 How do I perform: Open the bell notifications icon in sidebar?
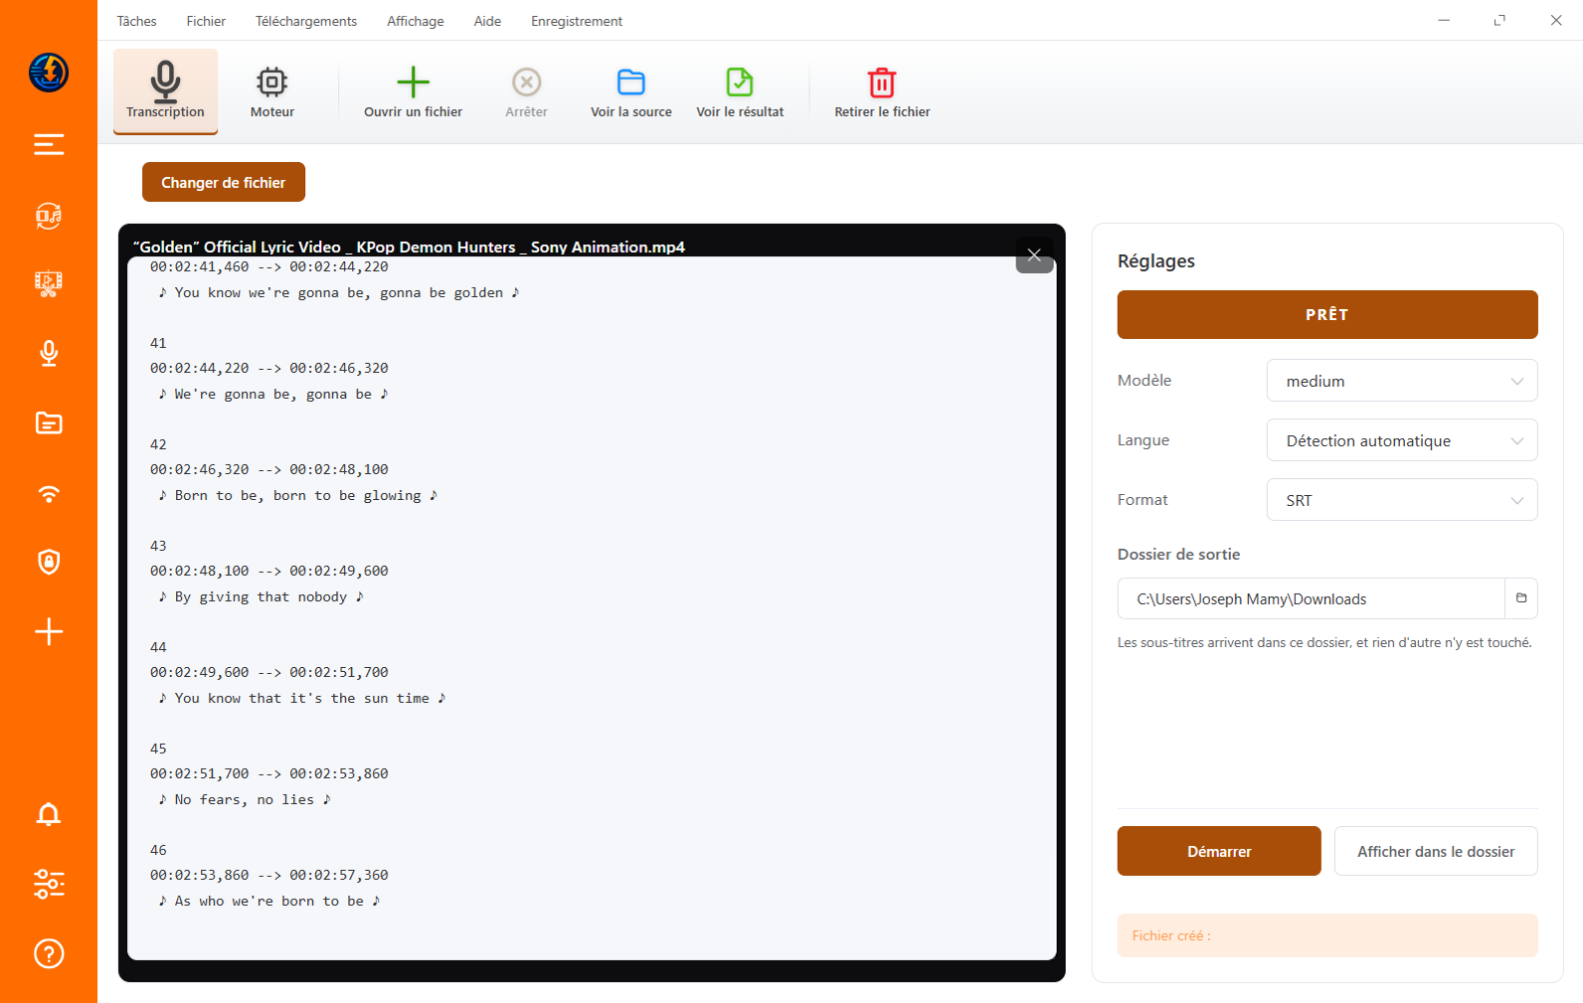click(x=49, y=814)
